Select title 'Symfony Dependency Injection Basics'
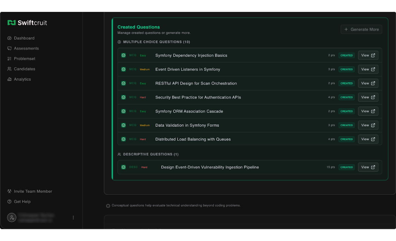 [x=191, y=55]
